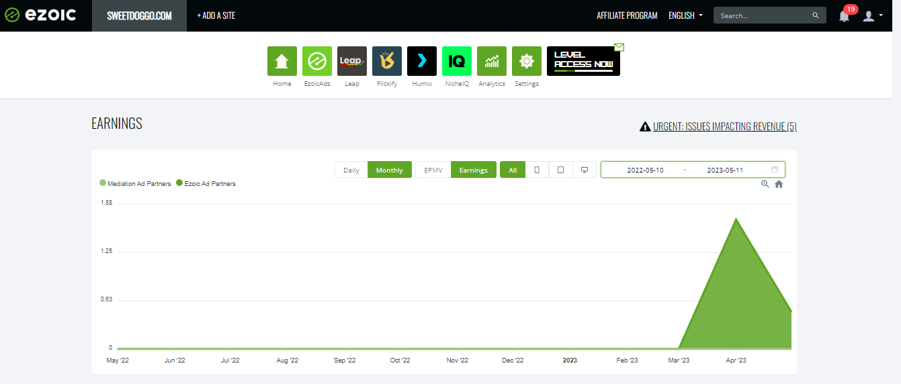Reset chart zoom with home icon
The width and height of the screenshot is (901, 384).
pos(779,184)
